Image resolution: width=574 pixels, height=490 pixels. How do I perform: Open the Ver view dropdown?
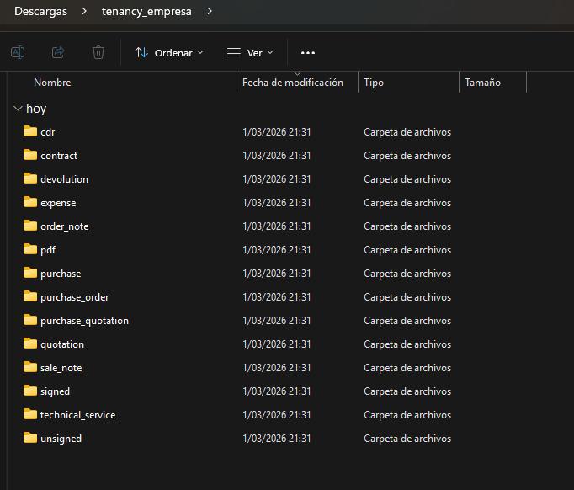250,52
